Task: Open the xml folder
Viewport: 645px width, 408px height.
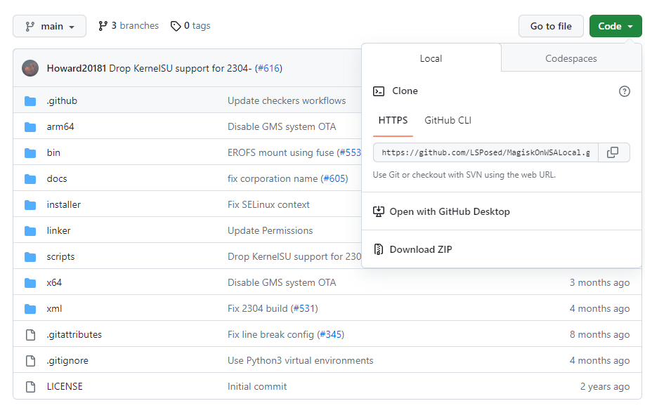Action: click(54, 308)
